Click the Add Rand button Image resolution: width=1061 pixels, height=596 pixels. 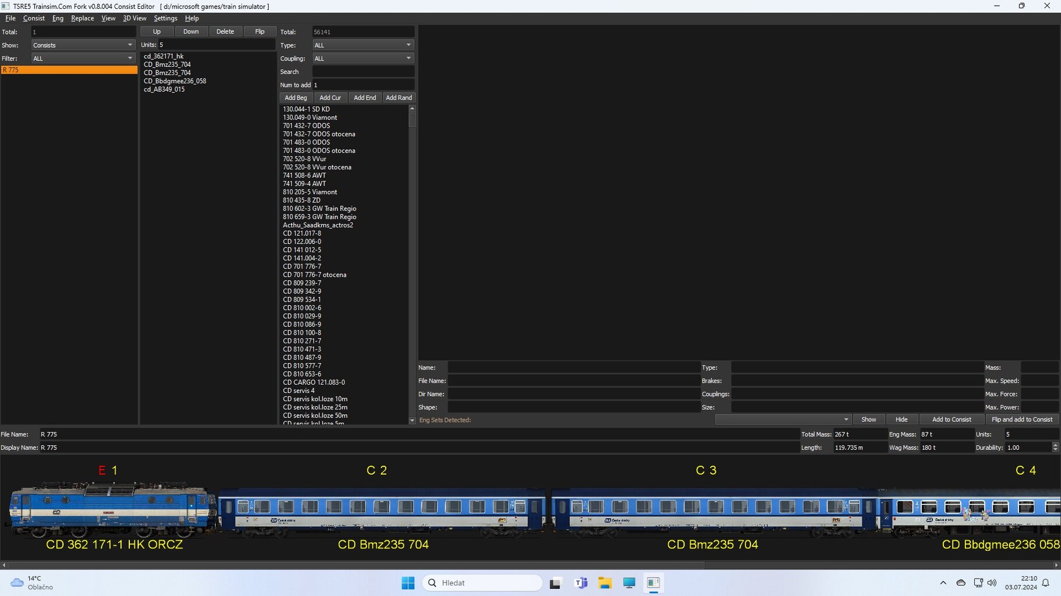(399, 98)
